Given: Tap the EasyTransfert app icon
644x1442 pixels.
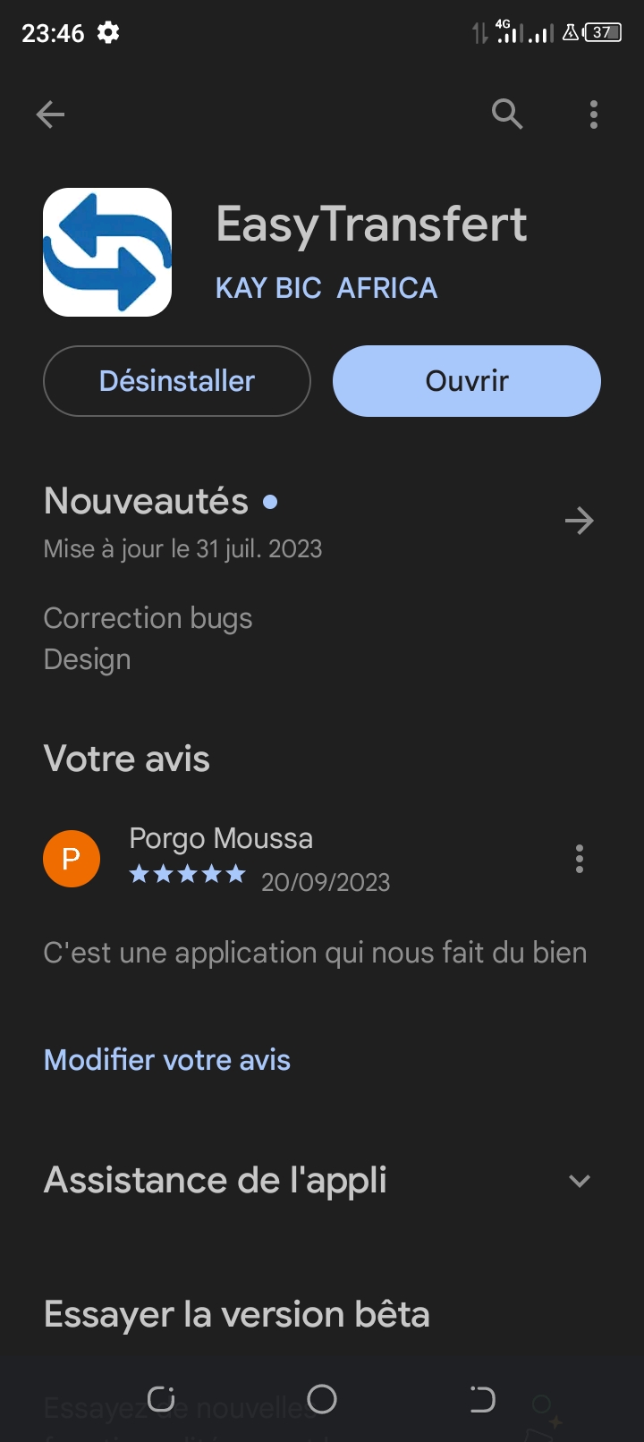Looking at the screenshot, I should pyautogui.click(x=107, y=252).
